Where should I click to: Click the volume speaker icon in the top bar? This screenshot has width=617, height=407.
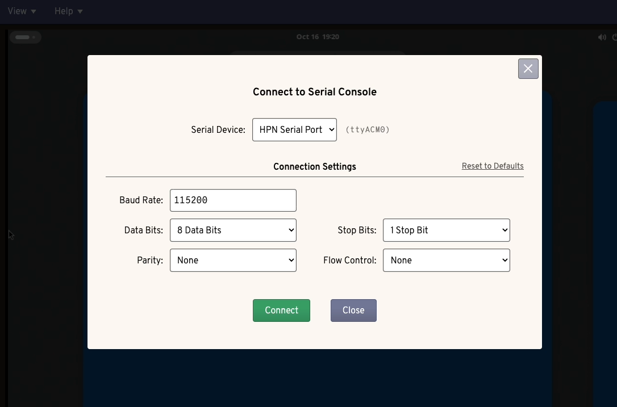tap(602, 37)
